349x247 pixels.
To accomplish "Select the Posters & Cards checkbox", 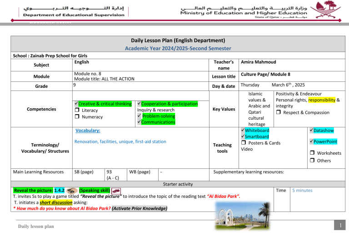I will coord(244,143).
